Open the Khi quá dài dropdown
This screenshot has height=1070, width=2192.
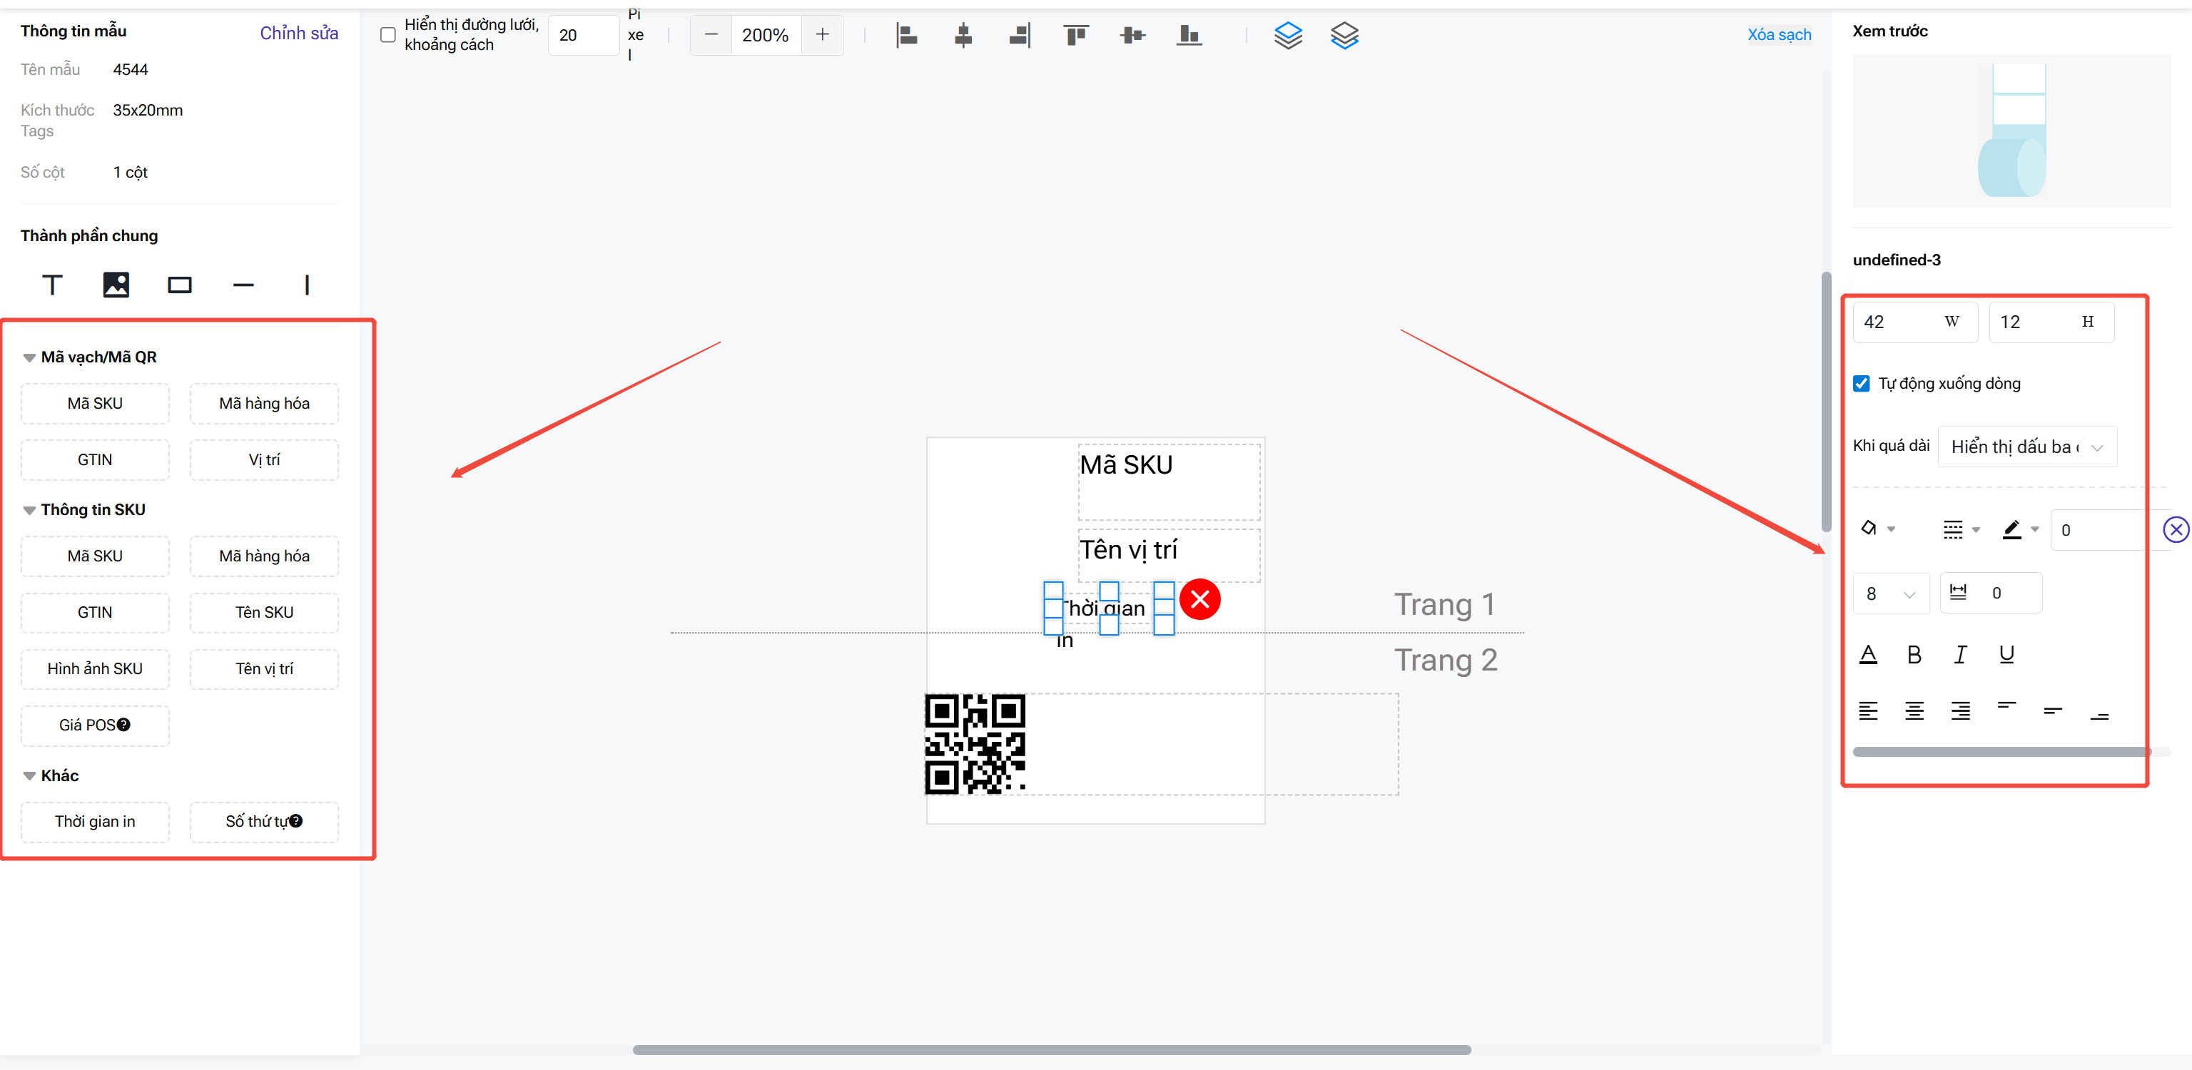point(2027,447)
